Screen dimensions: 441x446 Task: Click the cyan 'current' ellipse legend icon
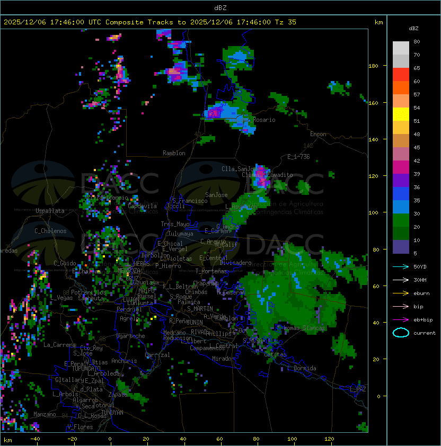[x=401, y=333]
